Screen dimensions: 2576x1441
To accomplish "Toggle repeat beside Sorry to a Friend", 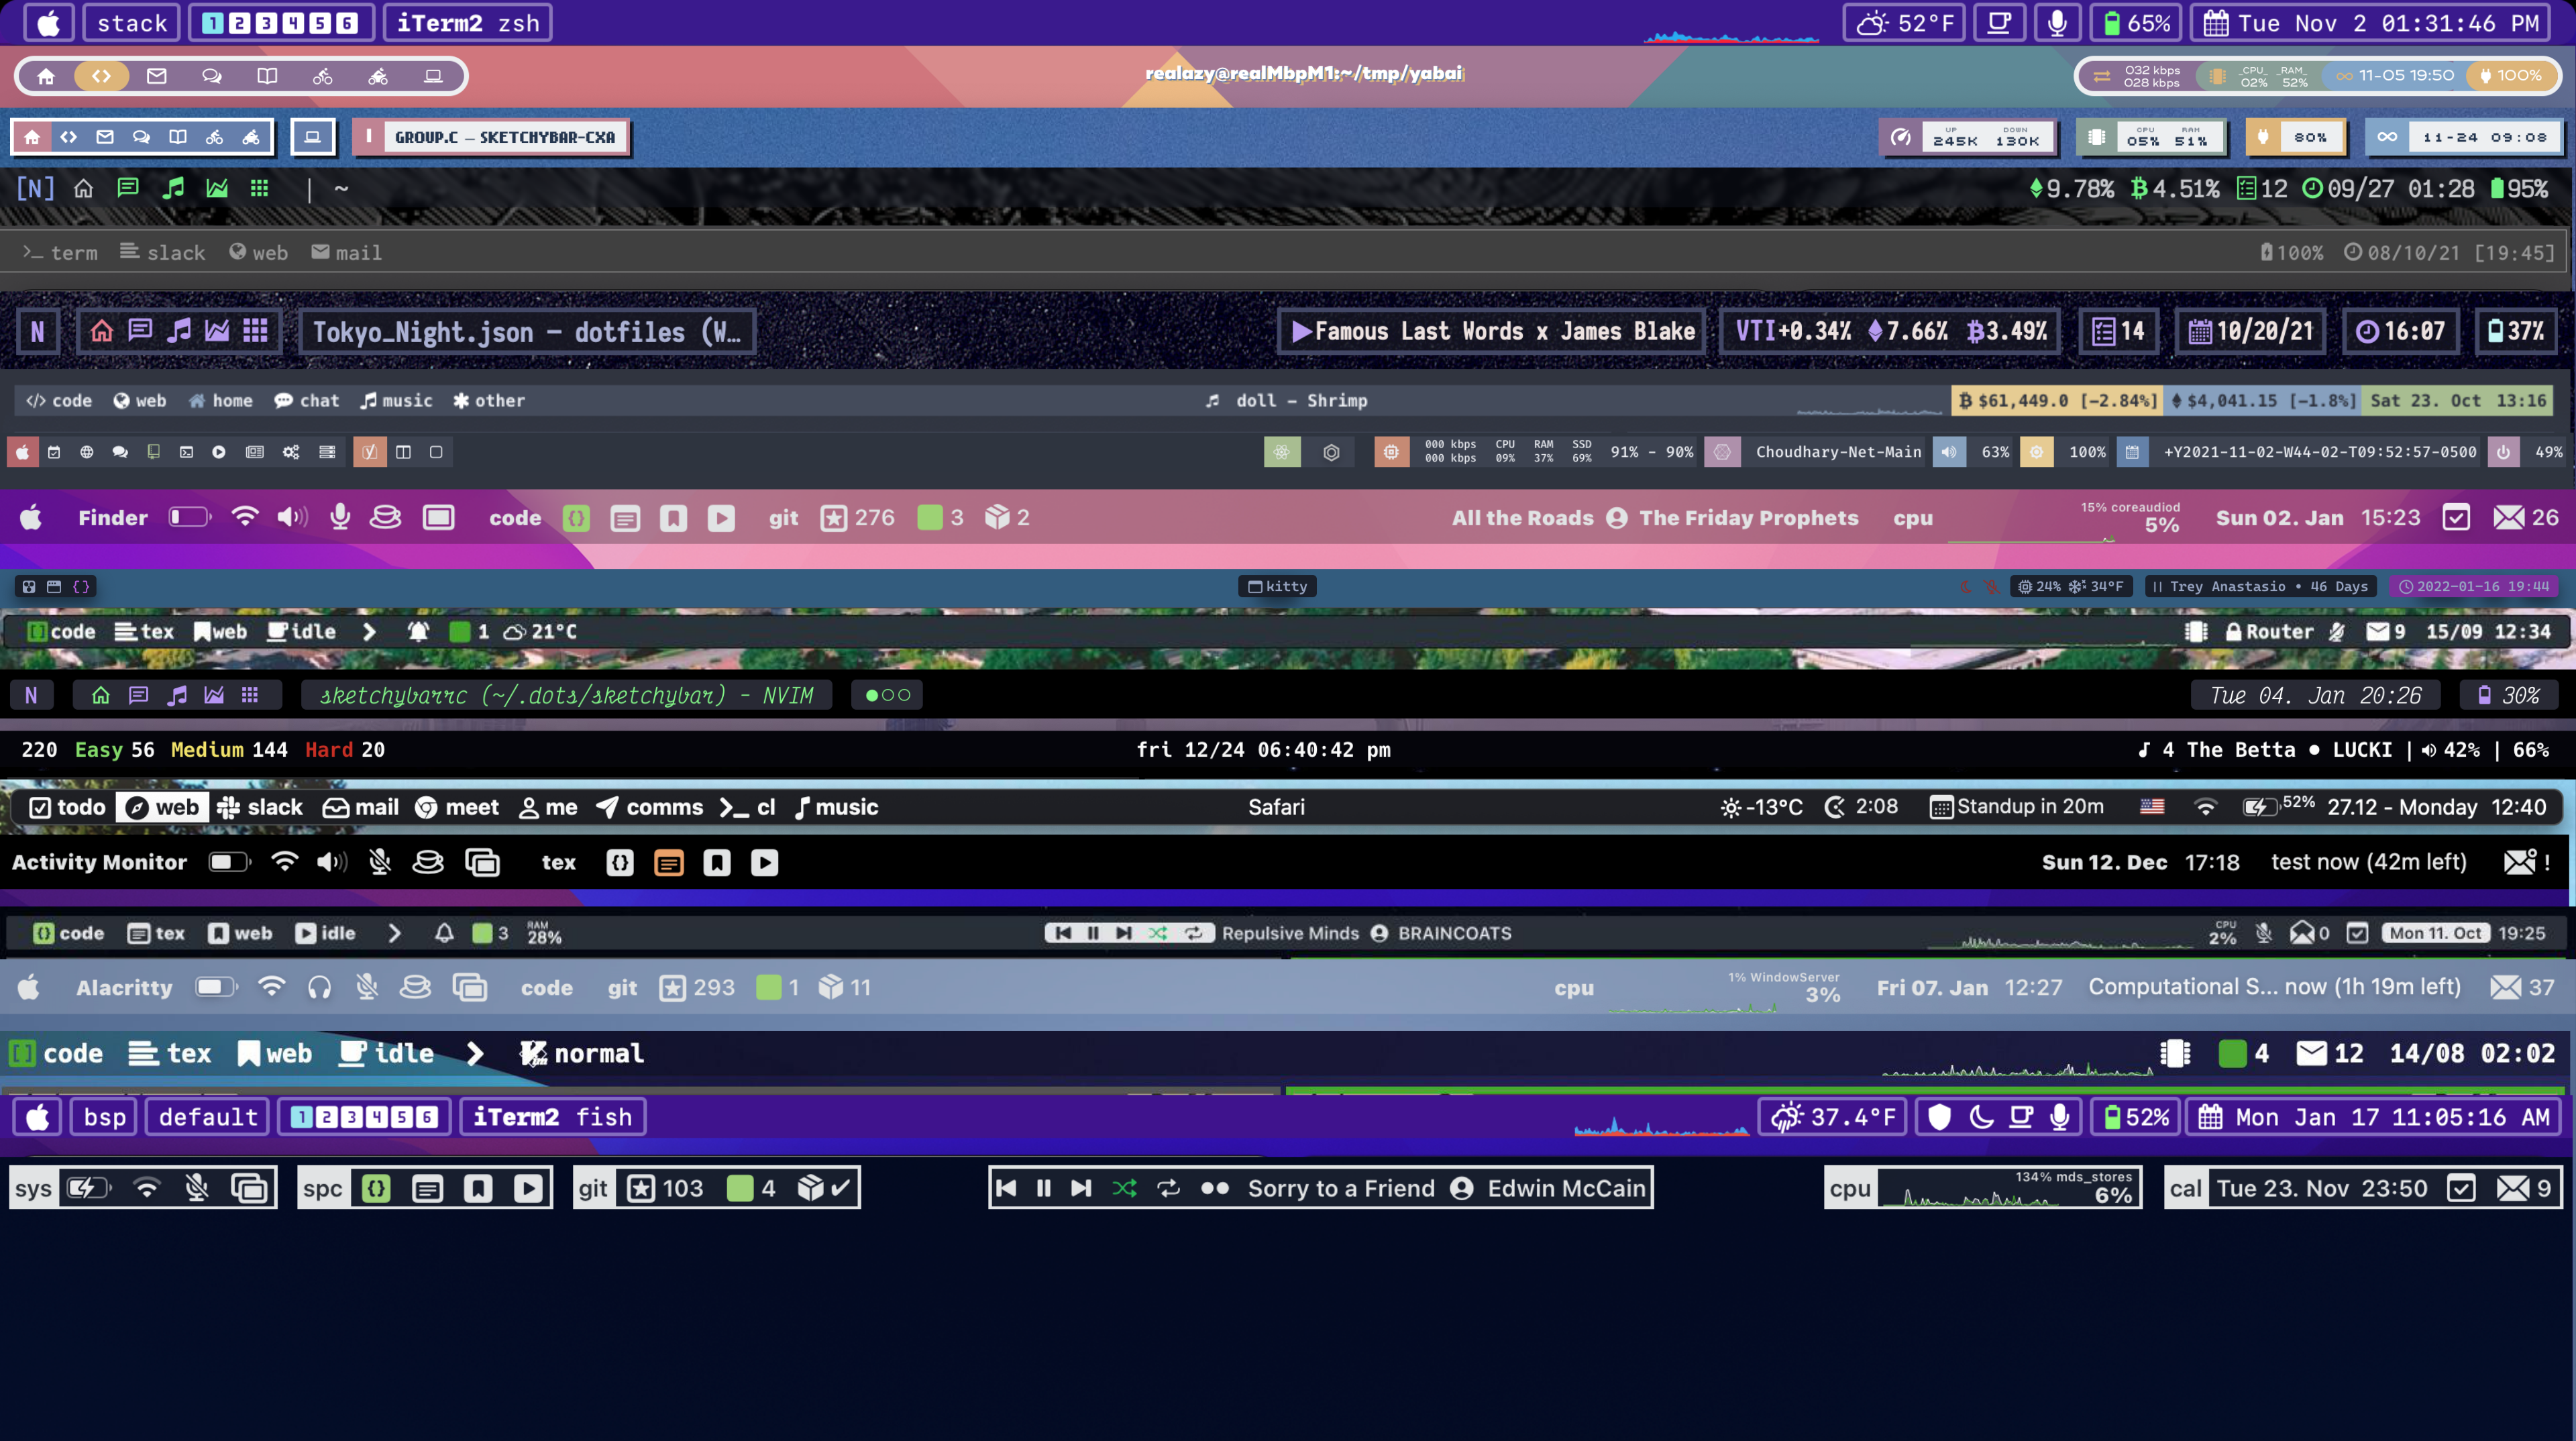I will tap(1167, 1188).
